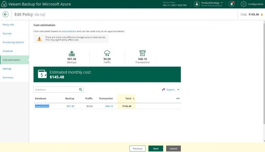The image size is (265, 152).
Task: Sort by Database column header
Action: pyautogui.click(x=41, y=98)
